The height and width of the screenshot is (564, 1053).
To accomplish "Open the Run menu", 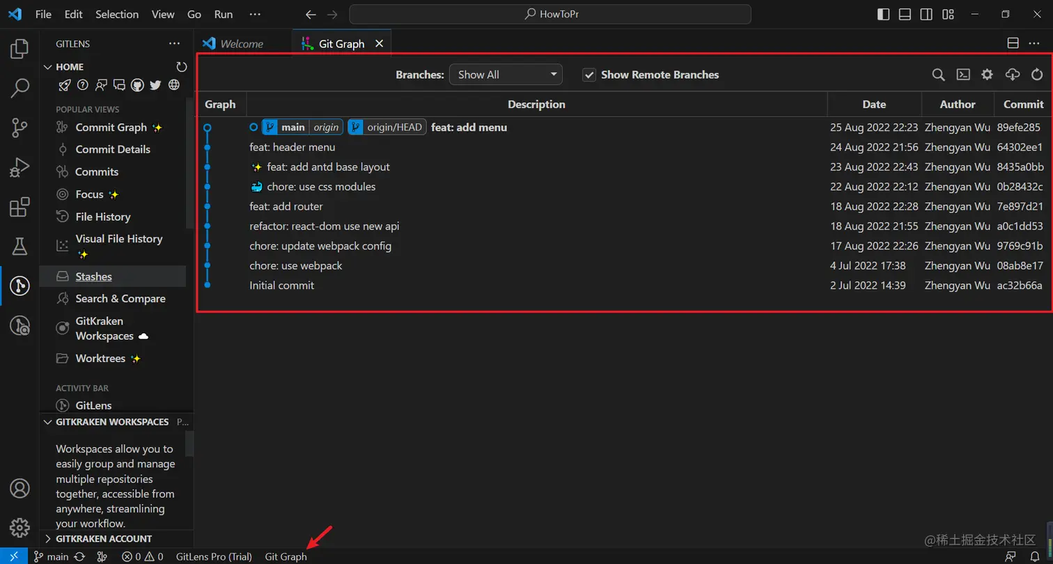I will tap(224, 14).
